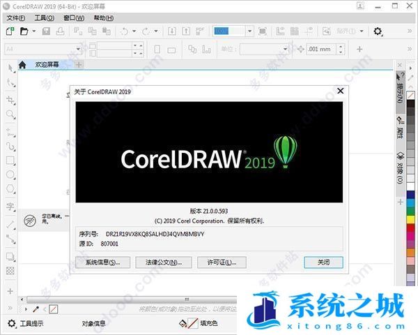
Task: Add new document tab with plus
Action: point(79,65)
